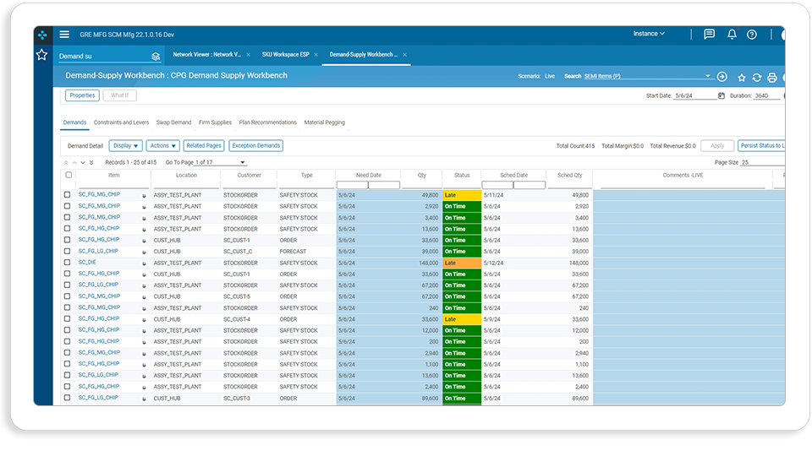Expand the Actions dropdown
This screenshot has width=812, height=456.
tap(162, 146)
